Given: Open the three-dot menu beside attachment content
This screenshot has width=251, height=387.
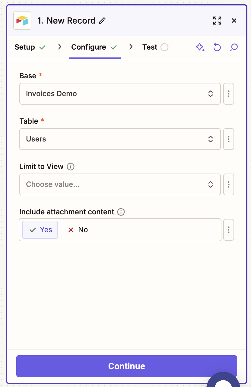Looking at the screenshot, I should pos(229,230).
